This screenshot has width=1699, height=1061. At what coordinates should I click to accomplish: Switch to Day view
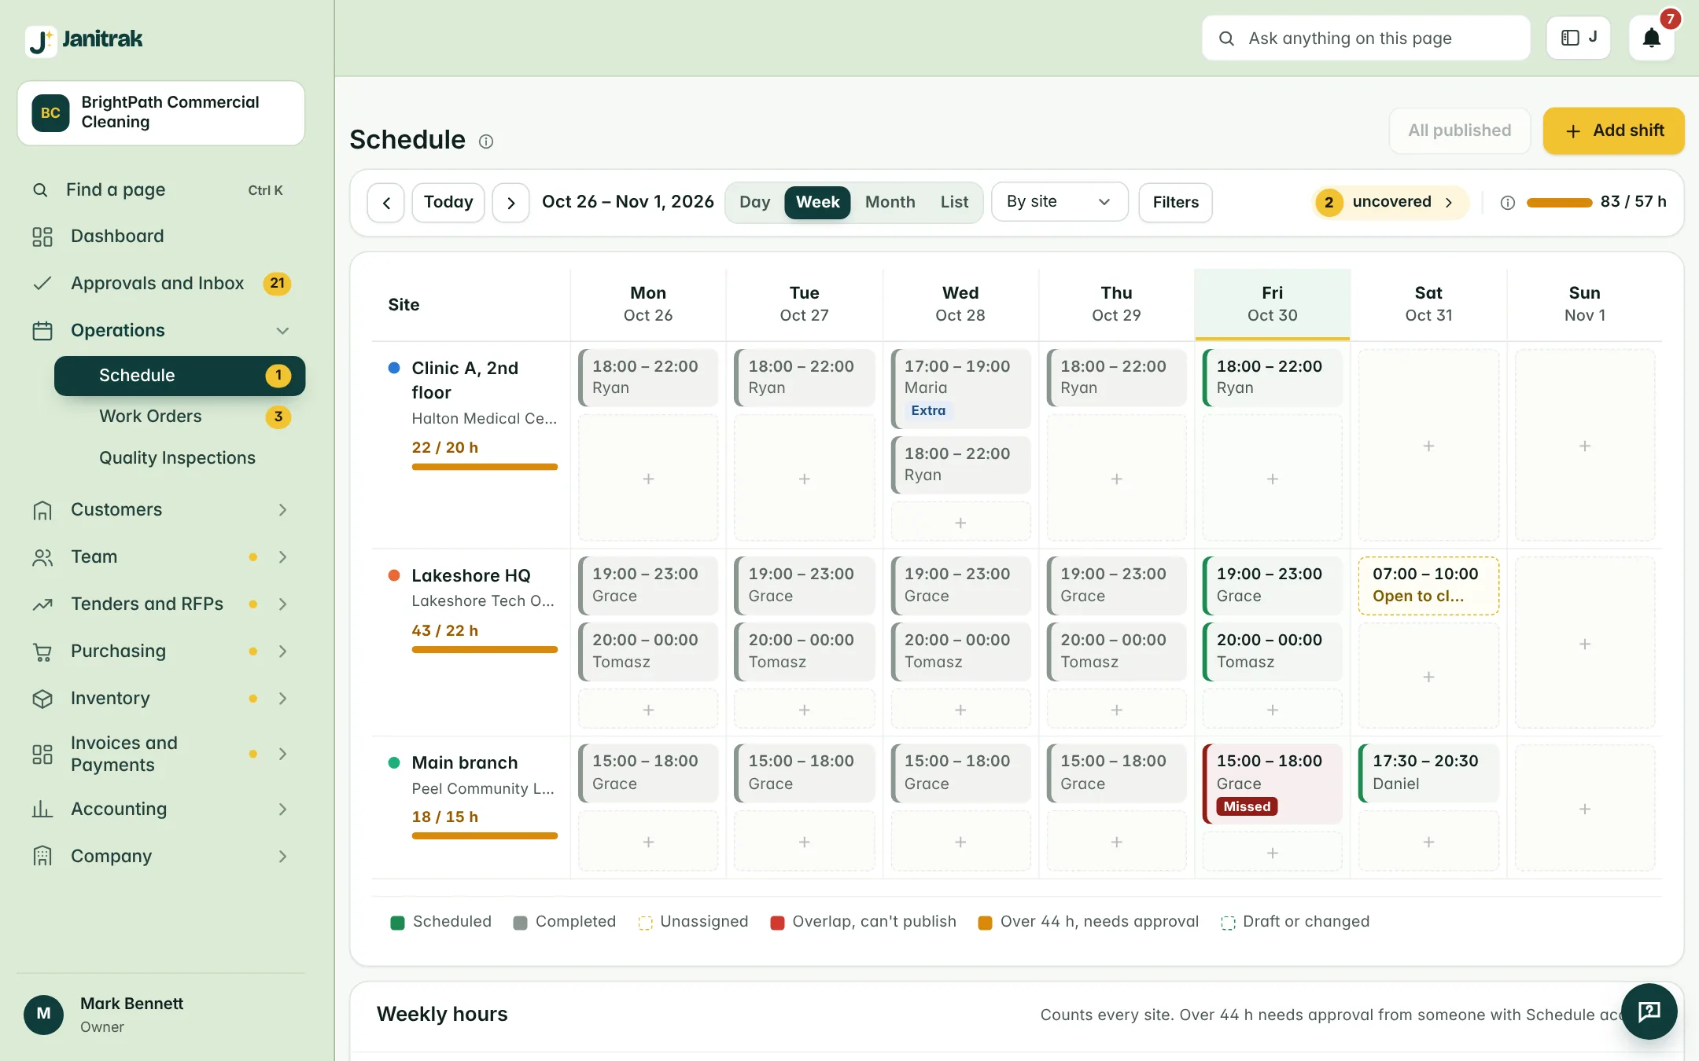click(754, 203)
